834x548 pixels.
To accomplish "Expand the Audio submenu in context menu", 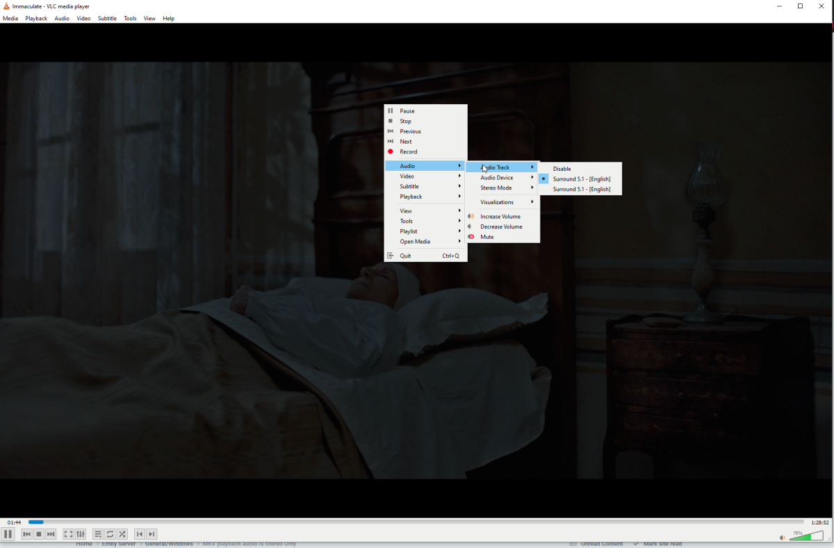I will (426, 166).
